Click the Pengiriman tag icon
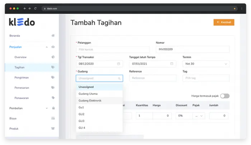251x145 pixels. (53, 78)
